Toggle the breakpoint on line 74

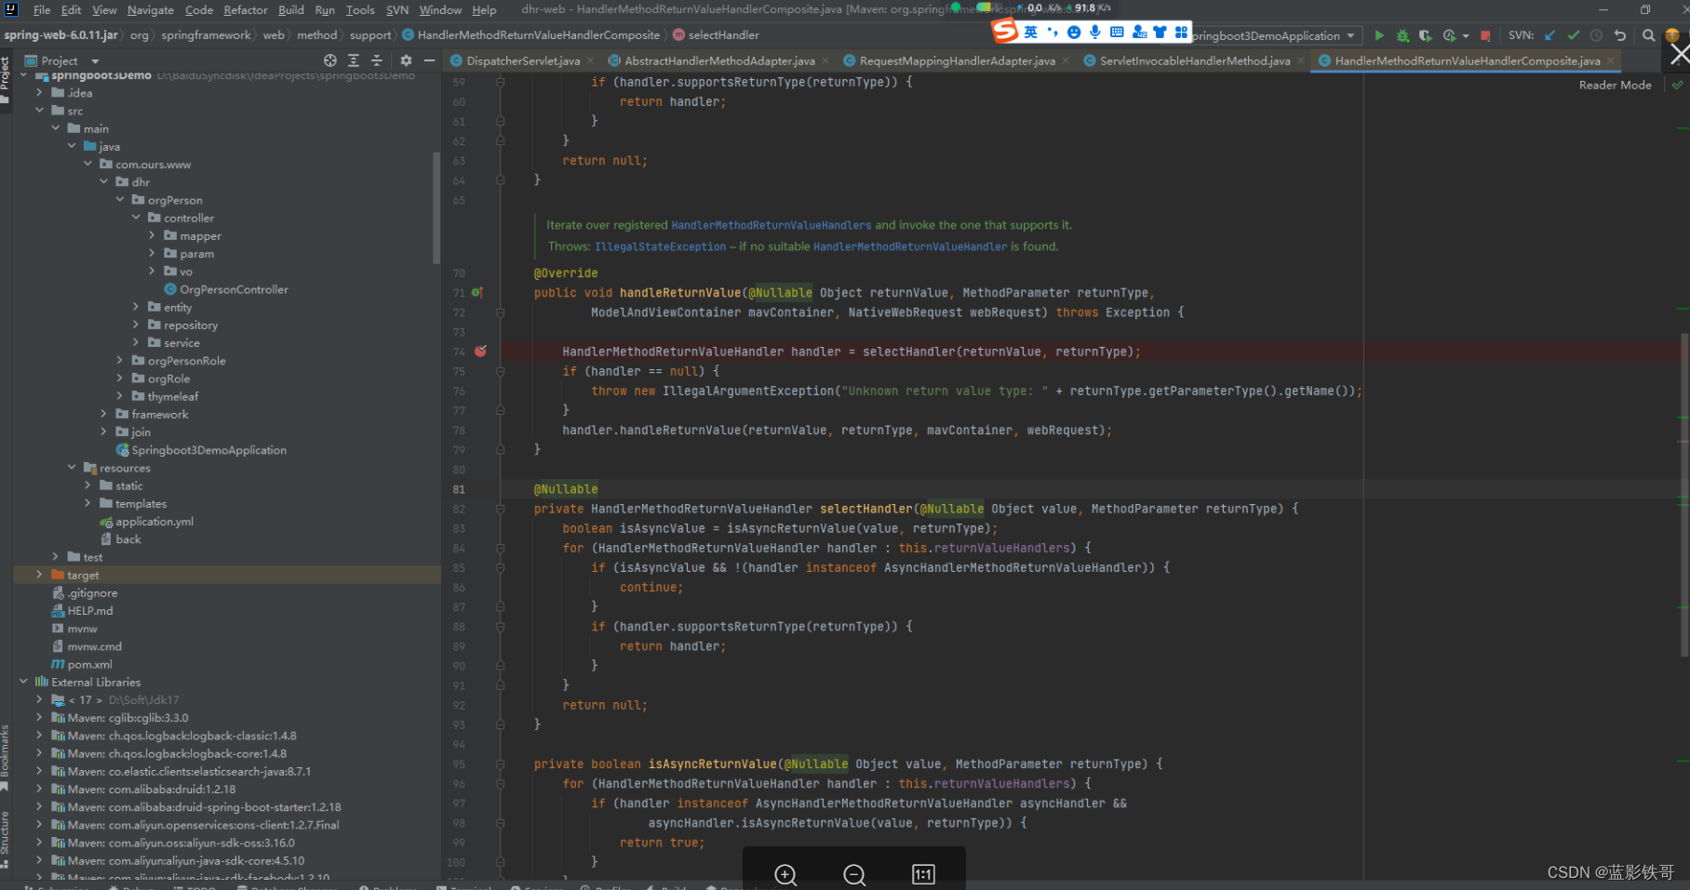[480, 351]
